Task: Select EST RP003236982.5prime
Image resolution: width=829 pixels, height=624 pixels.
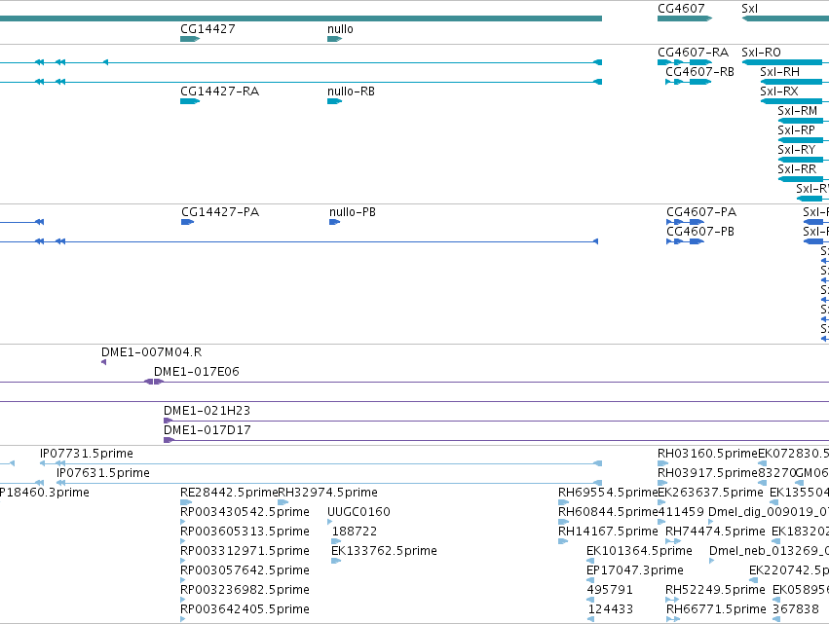Action: tap(245, 591)
